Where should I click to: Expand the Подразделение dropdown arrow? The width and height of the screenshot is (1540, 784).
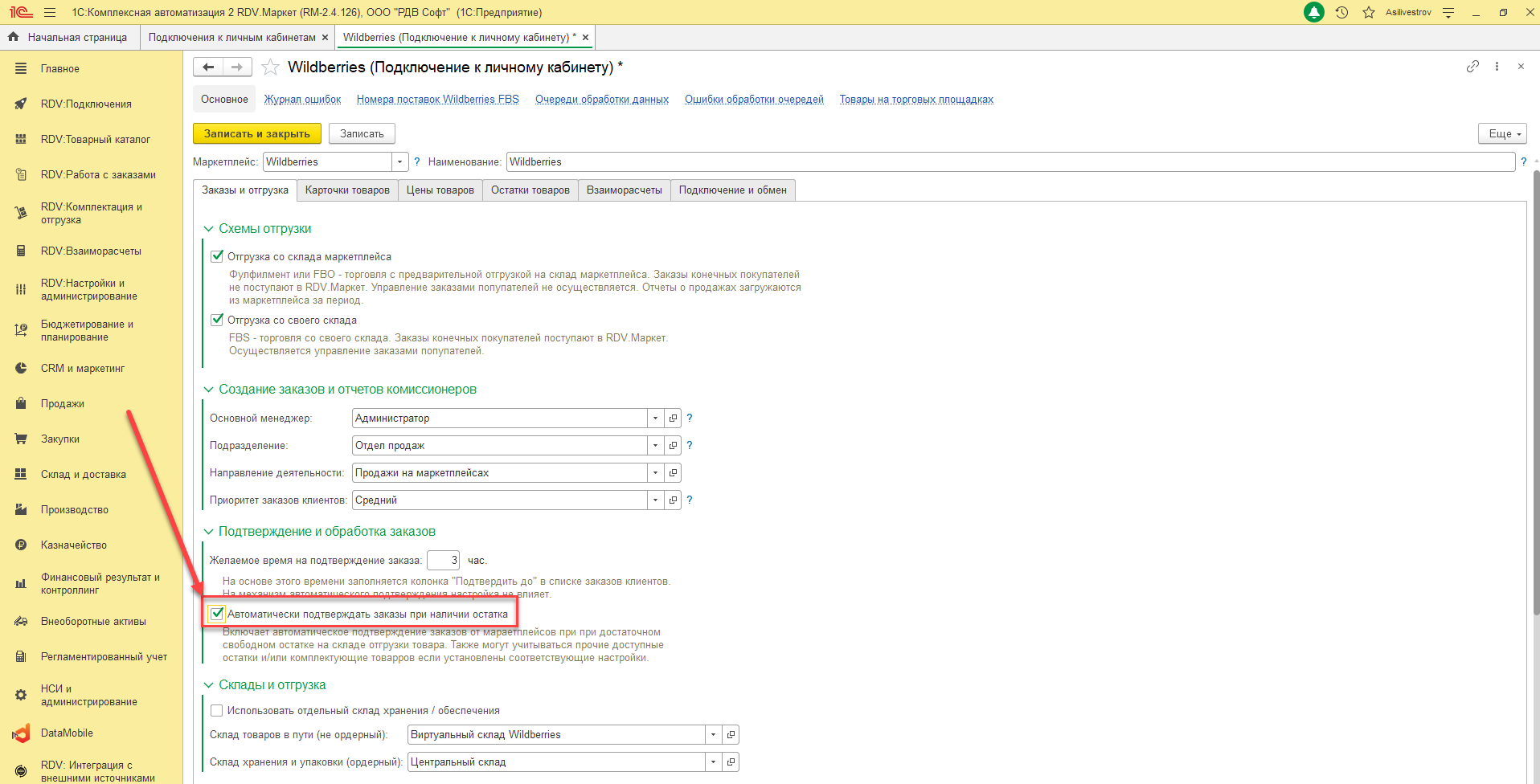tap(656, 446)
